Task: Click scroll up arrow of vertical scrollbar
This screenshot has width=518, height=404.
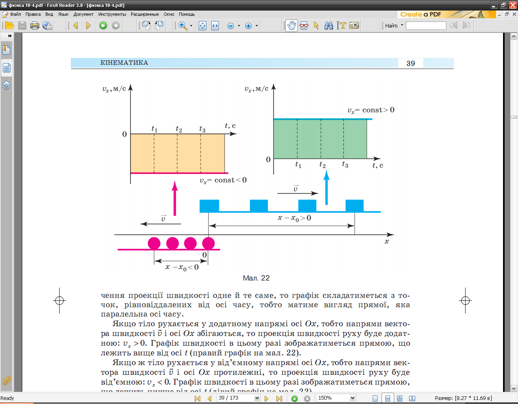Action: coord(514,36)
